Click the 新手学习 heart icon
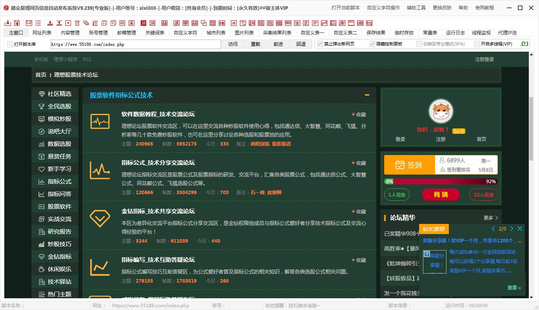 coord(42,169)
